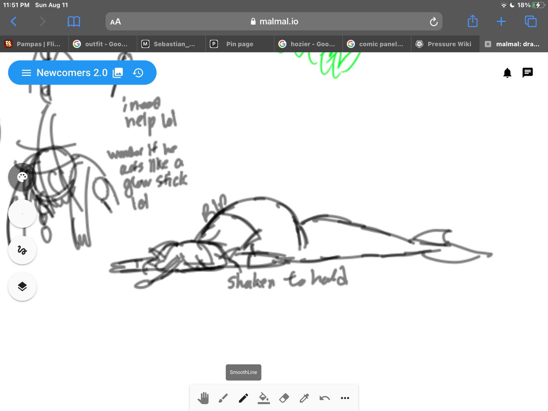Open the chat messages icon
This screenshot has width=548, height=411.
[528, 73]
